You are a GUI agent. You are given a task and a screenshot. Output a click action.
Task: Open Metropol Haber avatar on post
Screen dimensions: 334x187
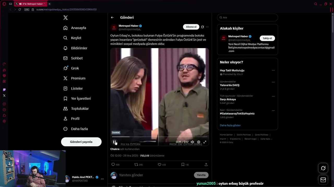point(114,27)
